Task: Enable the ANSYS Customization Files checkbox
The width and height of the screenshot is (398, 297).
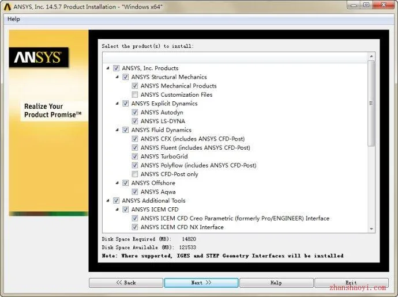Action: pyautogui.click(x=135, y=95)
